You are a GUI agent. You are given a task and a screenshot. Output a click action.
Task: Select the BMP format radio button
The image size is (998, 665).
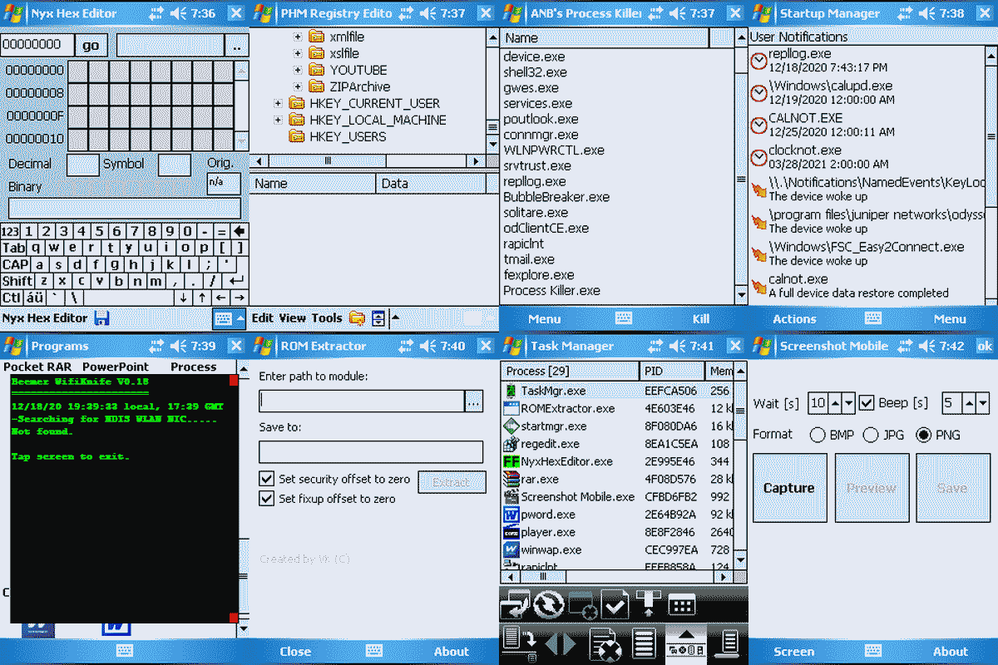click(817, 435)
